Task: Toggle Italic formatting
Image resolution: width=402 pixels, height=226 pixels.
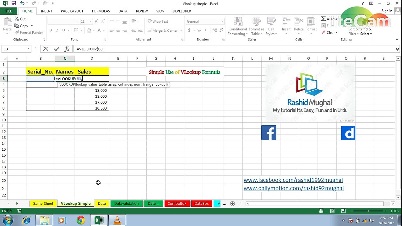Action: [57, 30]
